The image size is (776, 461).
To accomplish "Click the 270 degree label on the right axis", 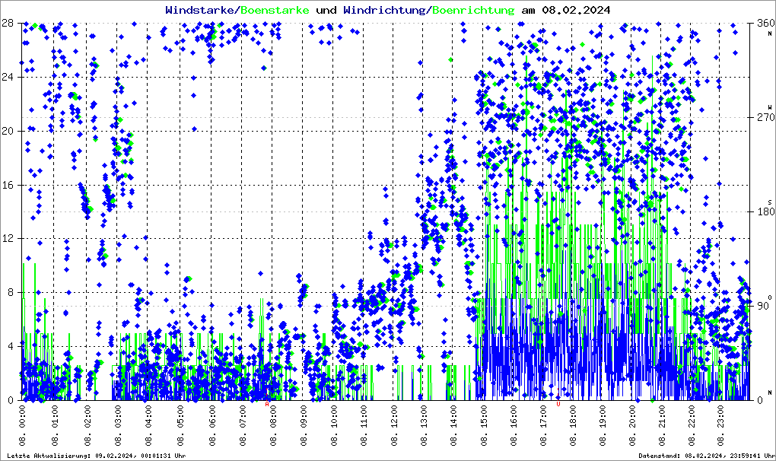I will 761,117.
